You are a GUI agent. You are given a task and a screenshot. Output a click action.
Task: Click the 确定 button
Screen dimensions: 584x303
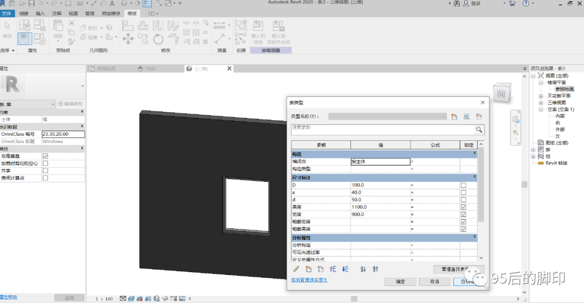[400, 282]
